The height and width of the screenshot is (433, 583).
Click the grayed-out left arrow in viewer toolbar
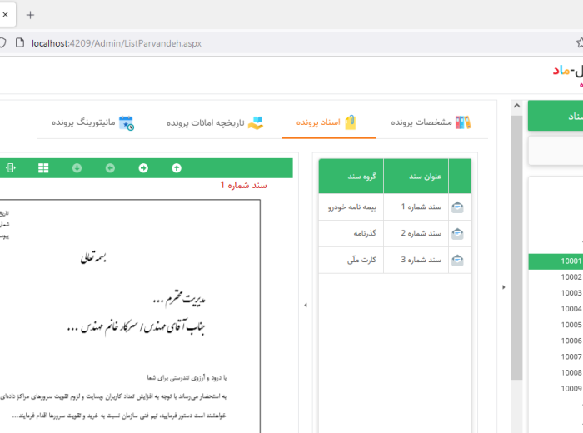pos(110,168)
